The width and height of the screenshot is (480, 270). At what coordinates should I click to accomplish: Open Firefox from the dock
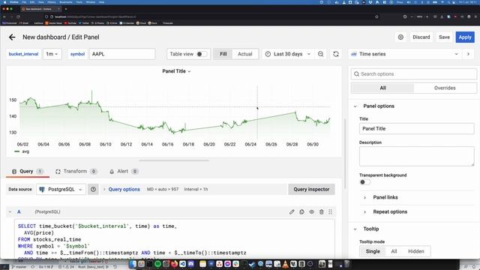pos(174,264)
